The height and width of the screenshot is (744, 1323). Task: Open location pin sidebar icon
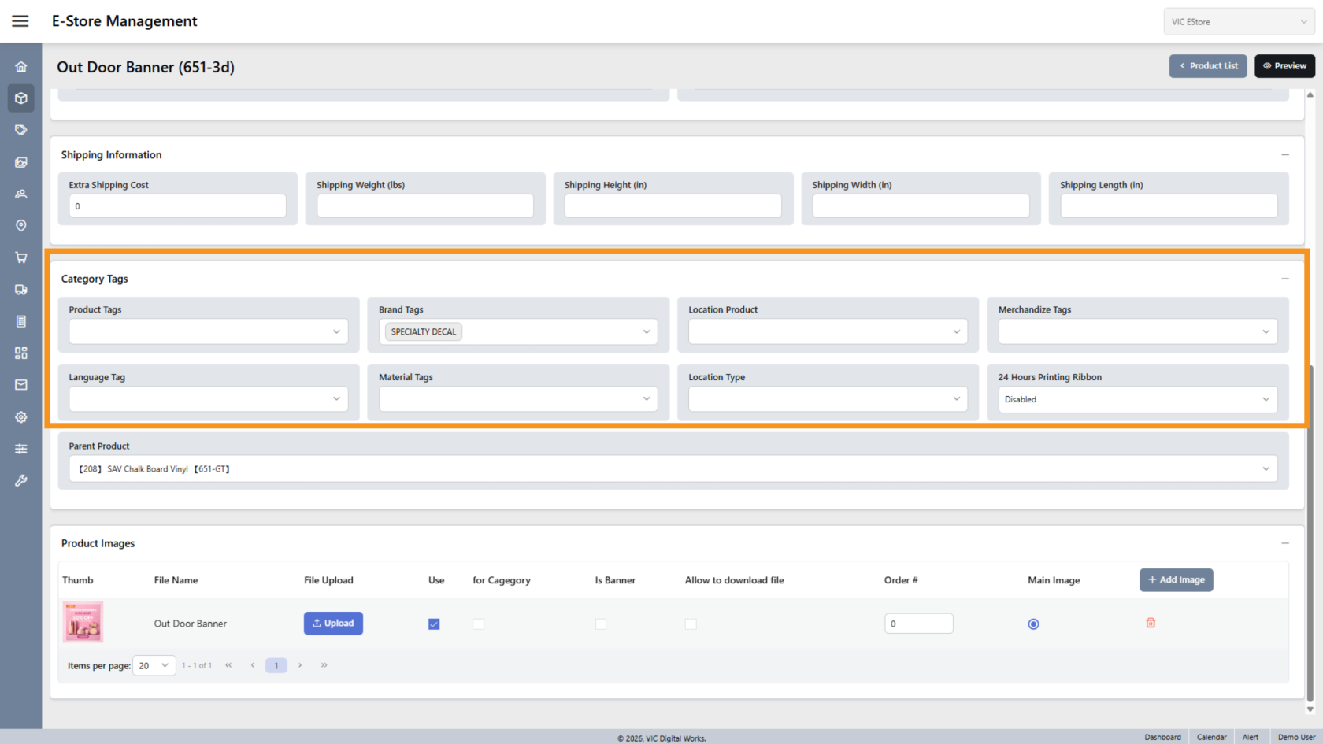[21, 226]
